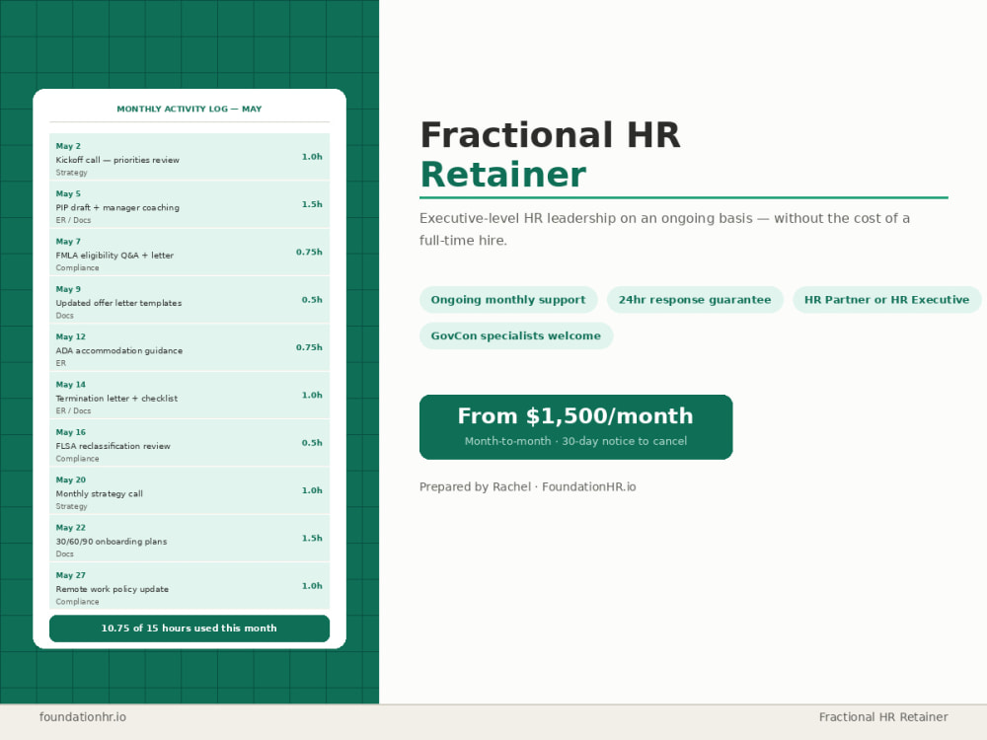Click the 0.75h value for FMLA entry
This screenshot has height=740, width=987.
point(309,252)
